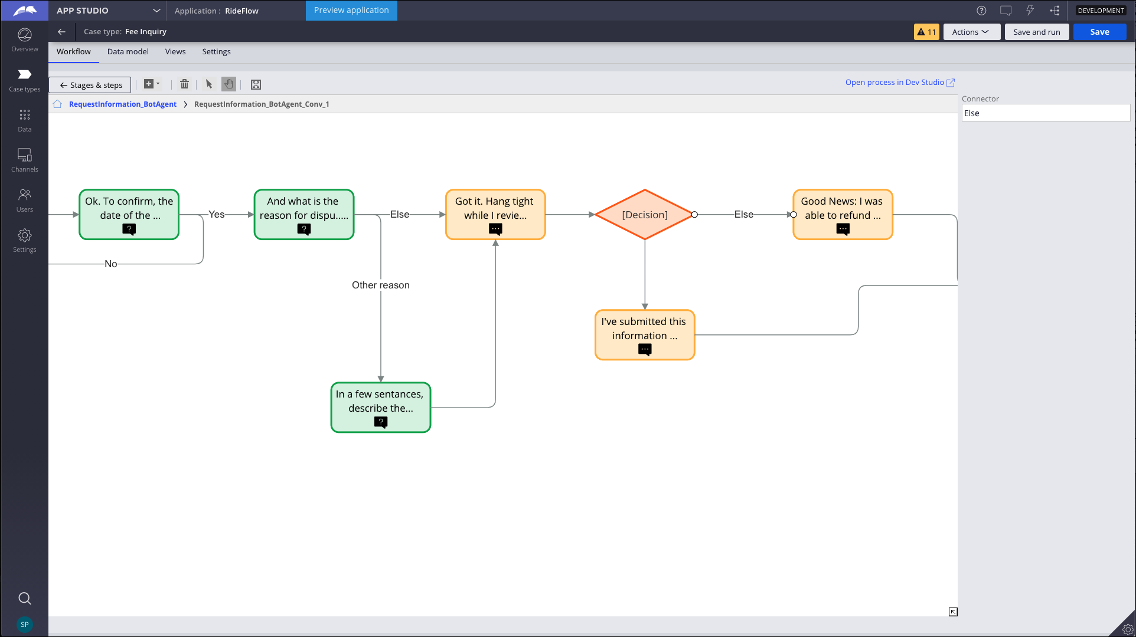This screenshot has width=1136, height=637.
Task: Click the Connector name input field
Action: tap(1045, 113)
